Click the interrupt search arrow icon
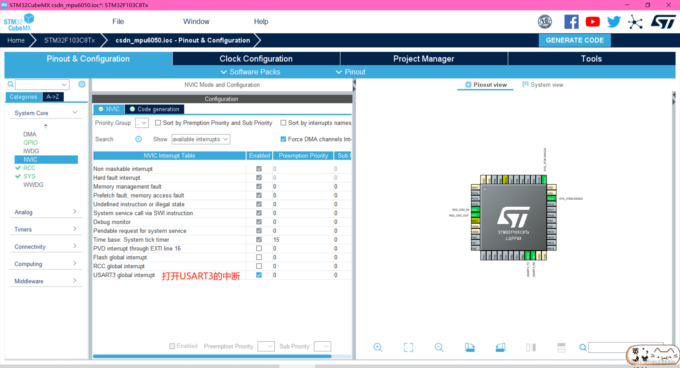 138,139
